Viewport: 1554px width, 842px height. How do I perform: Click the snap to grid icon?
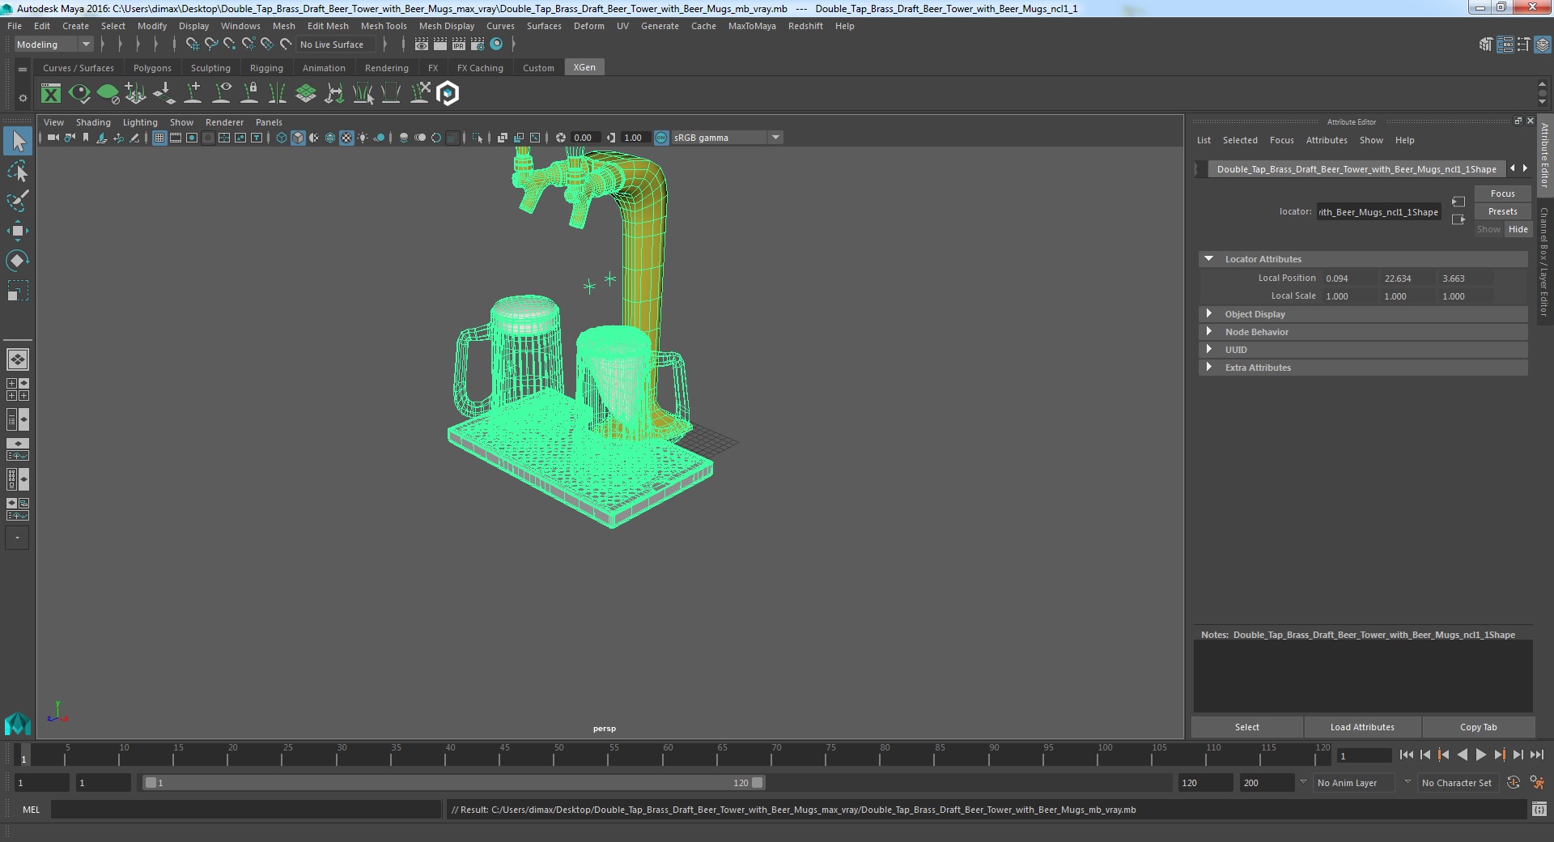[x=193, y=45]
